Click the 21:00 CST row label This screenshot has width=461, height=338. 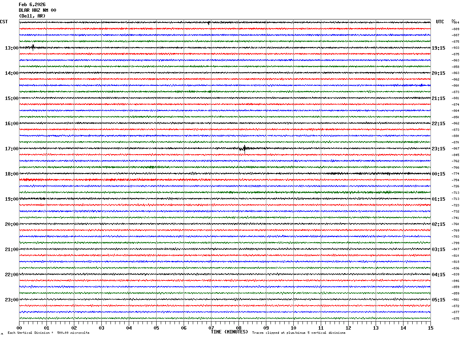pyautogui.click(x=11, y=249)
